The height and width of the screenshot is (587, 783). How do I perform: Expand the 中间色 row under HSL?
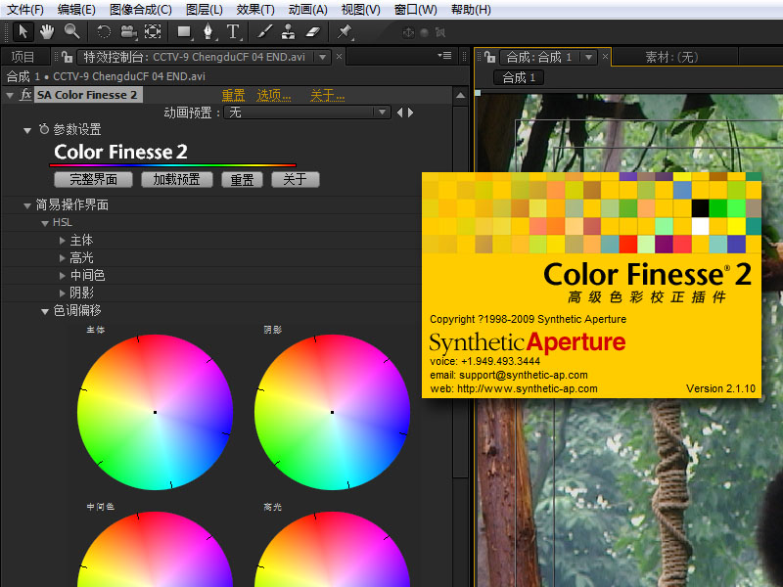coord(63,276)
